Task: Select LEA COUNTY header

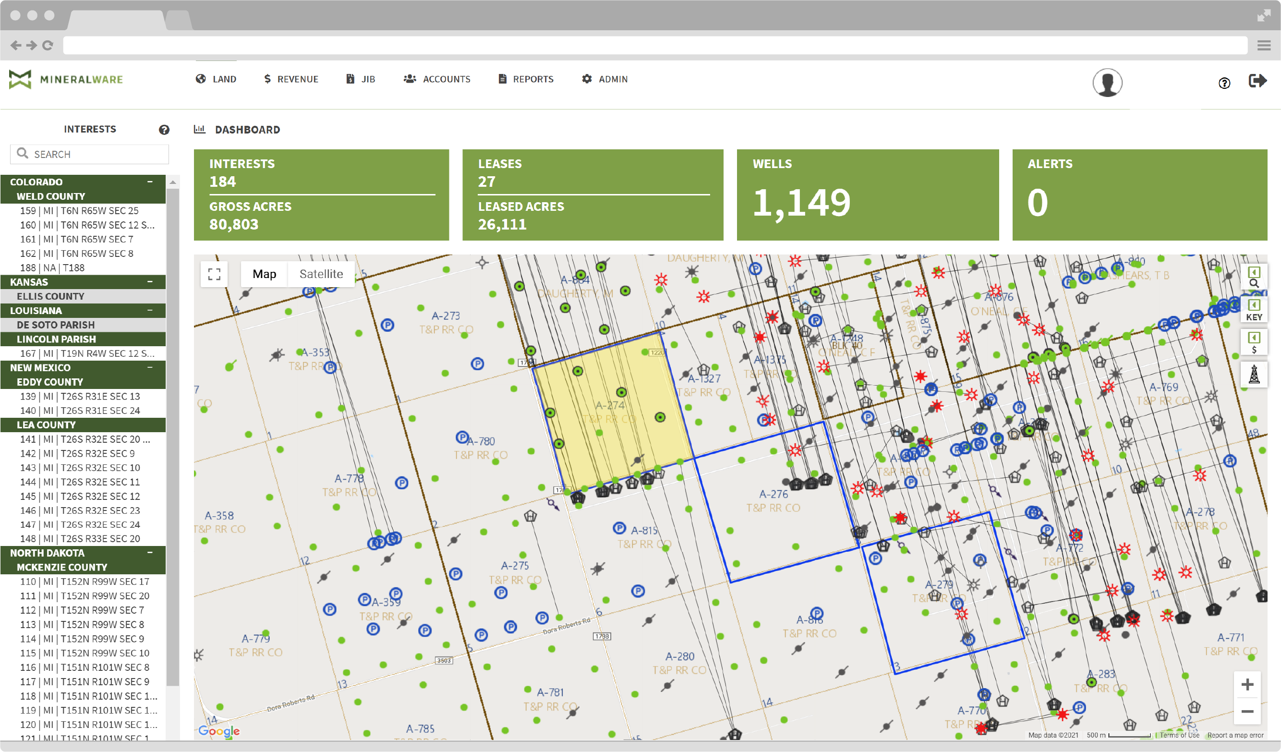Action: (x=83, y=425)
